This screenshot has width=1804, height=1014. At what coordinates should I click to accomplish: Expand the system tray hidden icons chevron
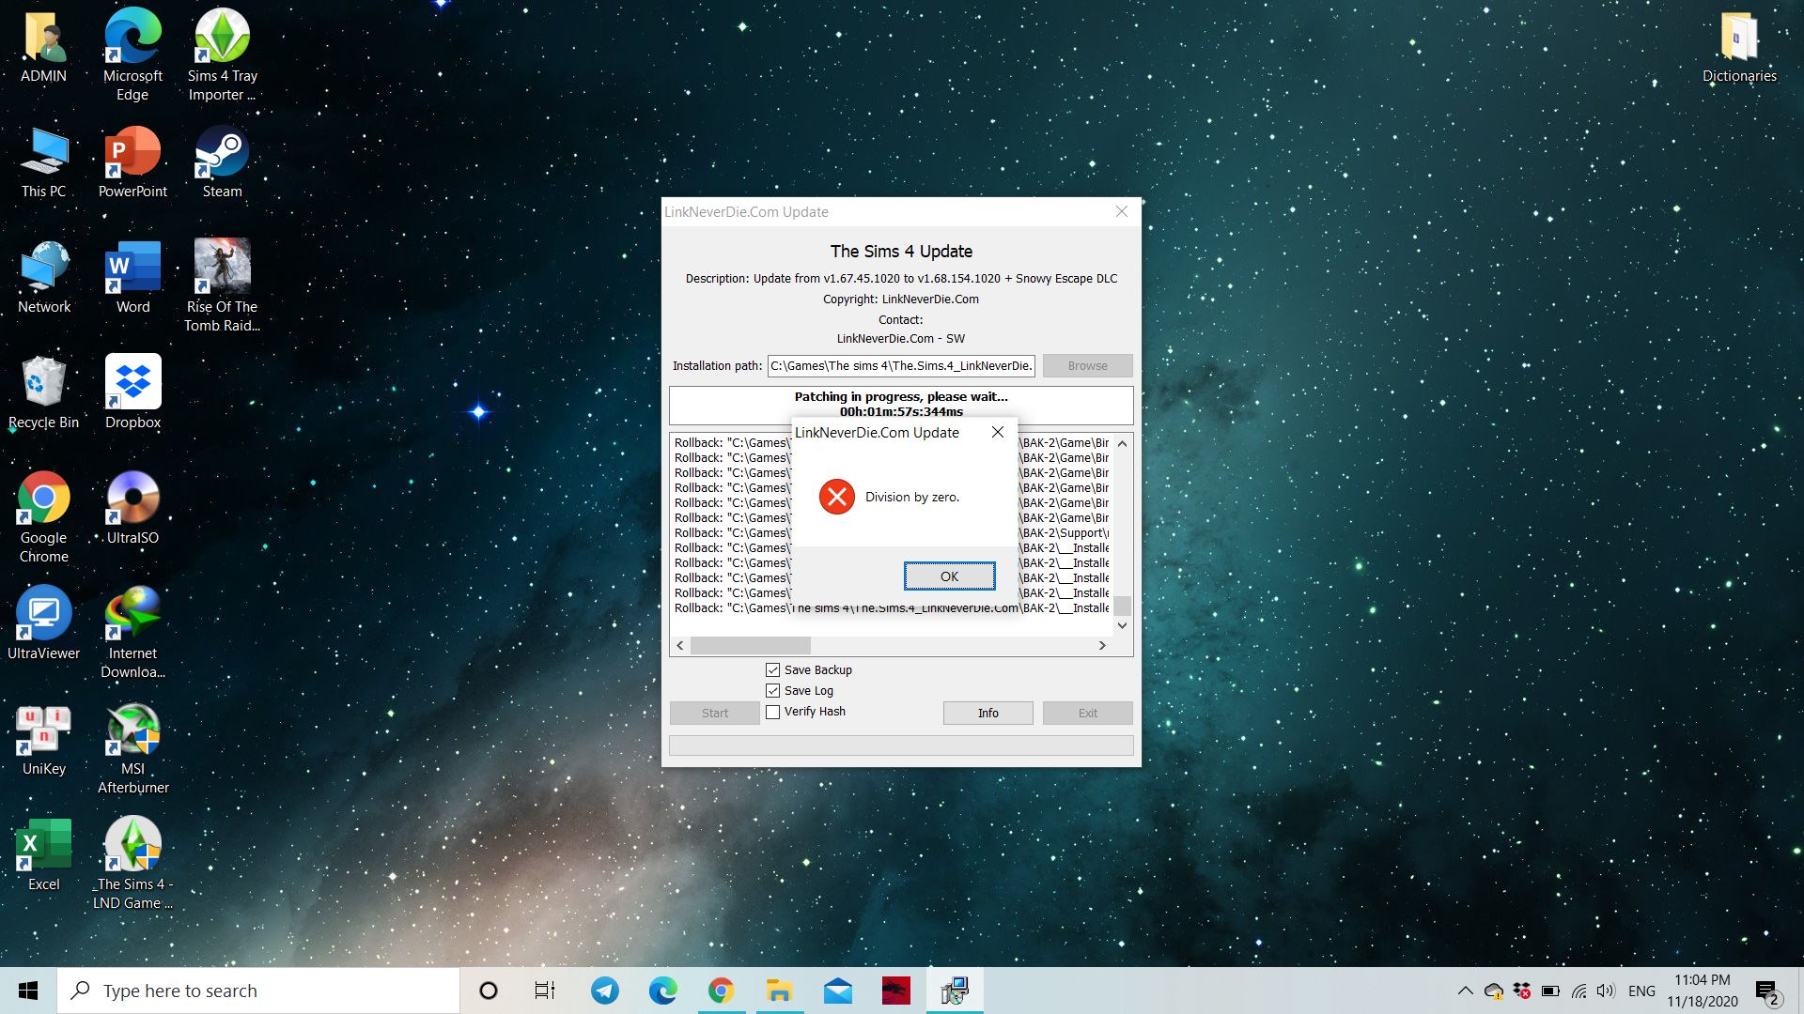[1465, 991]
